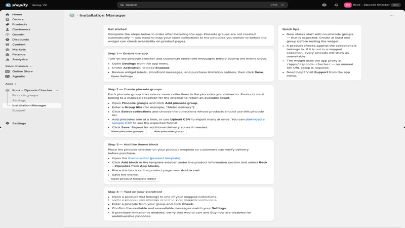Click the Installation Manager page title
The width and height of the screenshot is (405, 228).
point(103,15)
